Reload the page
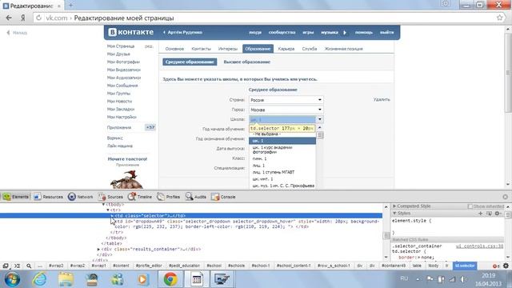The height and width of the screenshot is (288, 512). tap(38, 18)
